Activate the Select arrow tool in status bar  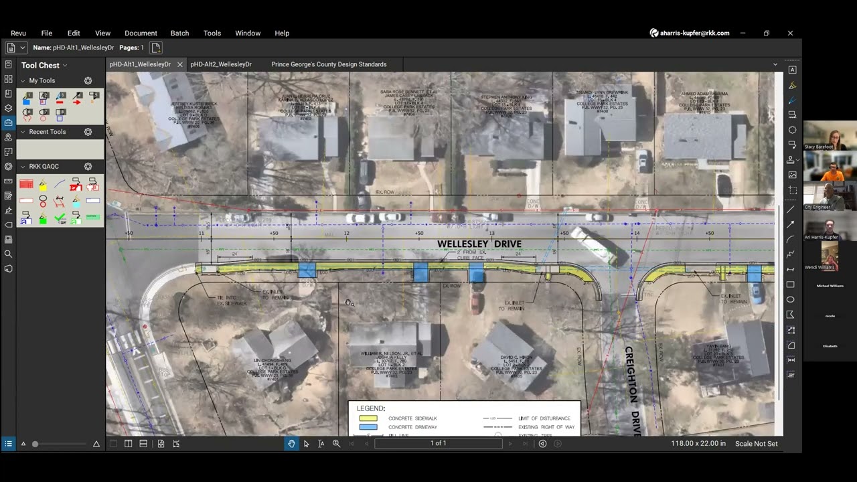[307, 443]
